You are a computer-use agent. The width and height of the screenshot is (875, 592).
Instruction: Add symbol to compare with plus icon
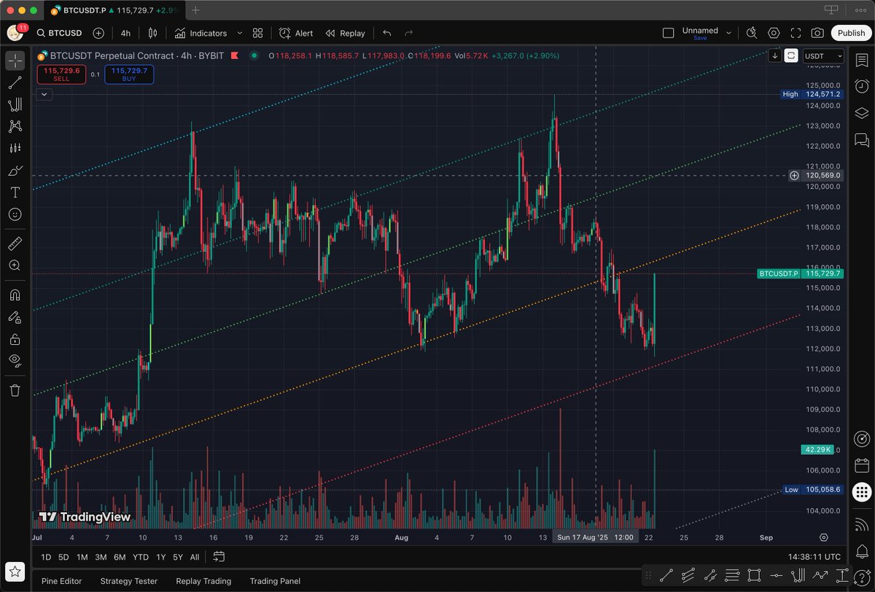pos(98,33)
